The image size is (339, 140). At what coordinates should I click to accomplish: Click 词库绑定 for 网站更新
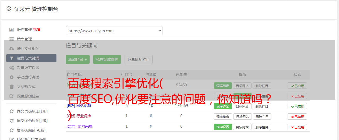click(x=223, y=106)
